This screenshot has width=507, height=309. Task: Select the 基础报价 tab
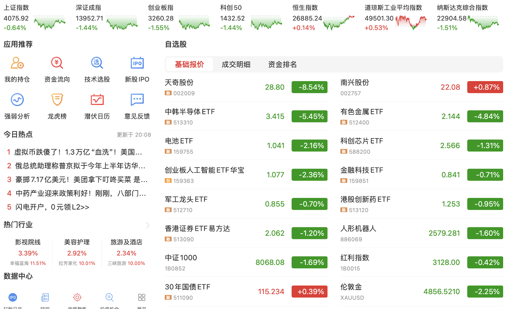pos(189,64)
